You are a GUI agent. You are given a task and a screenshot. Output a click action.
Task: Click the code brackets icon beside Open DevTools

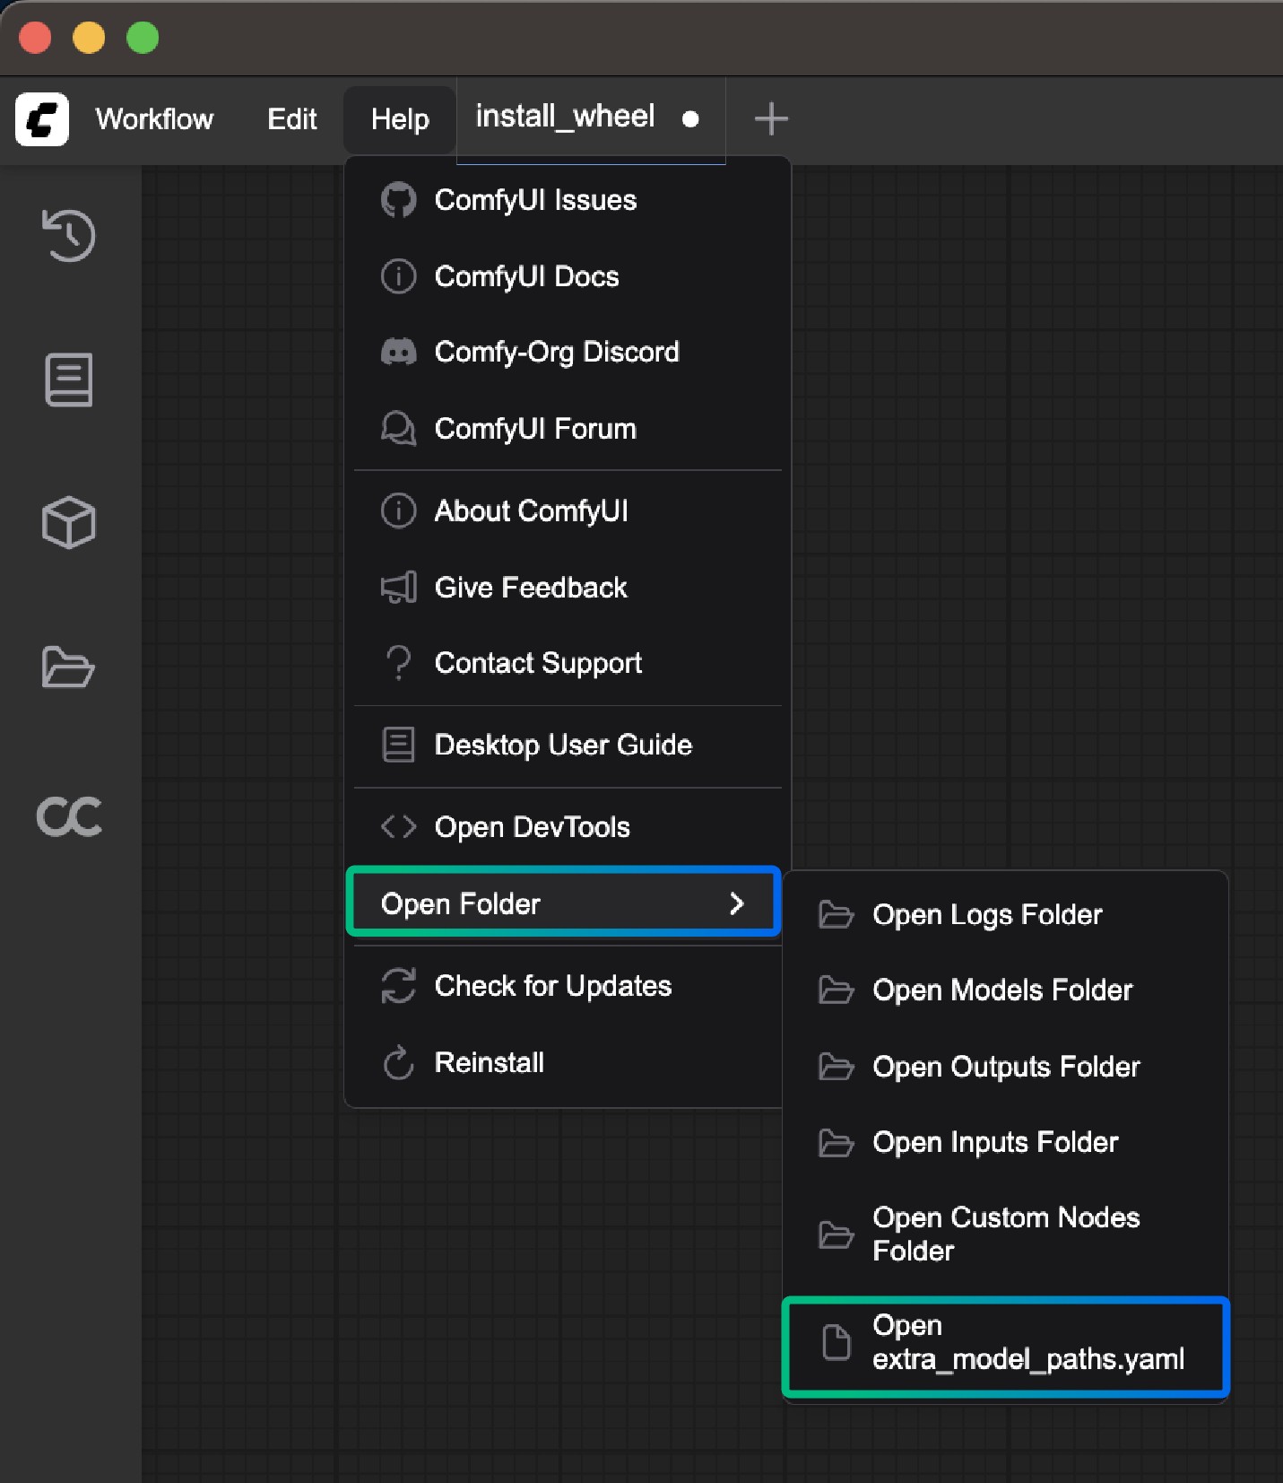tap(398, 826)
